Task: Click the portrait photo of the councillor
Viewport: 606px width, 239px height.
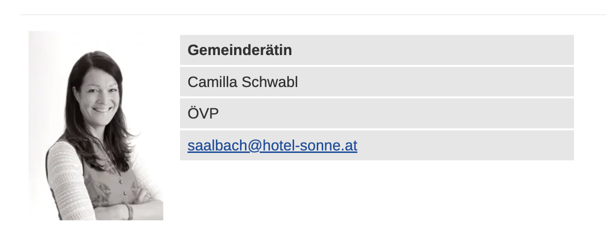Action: tap(96, 125)
